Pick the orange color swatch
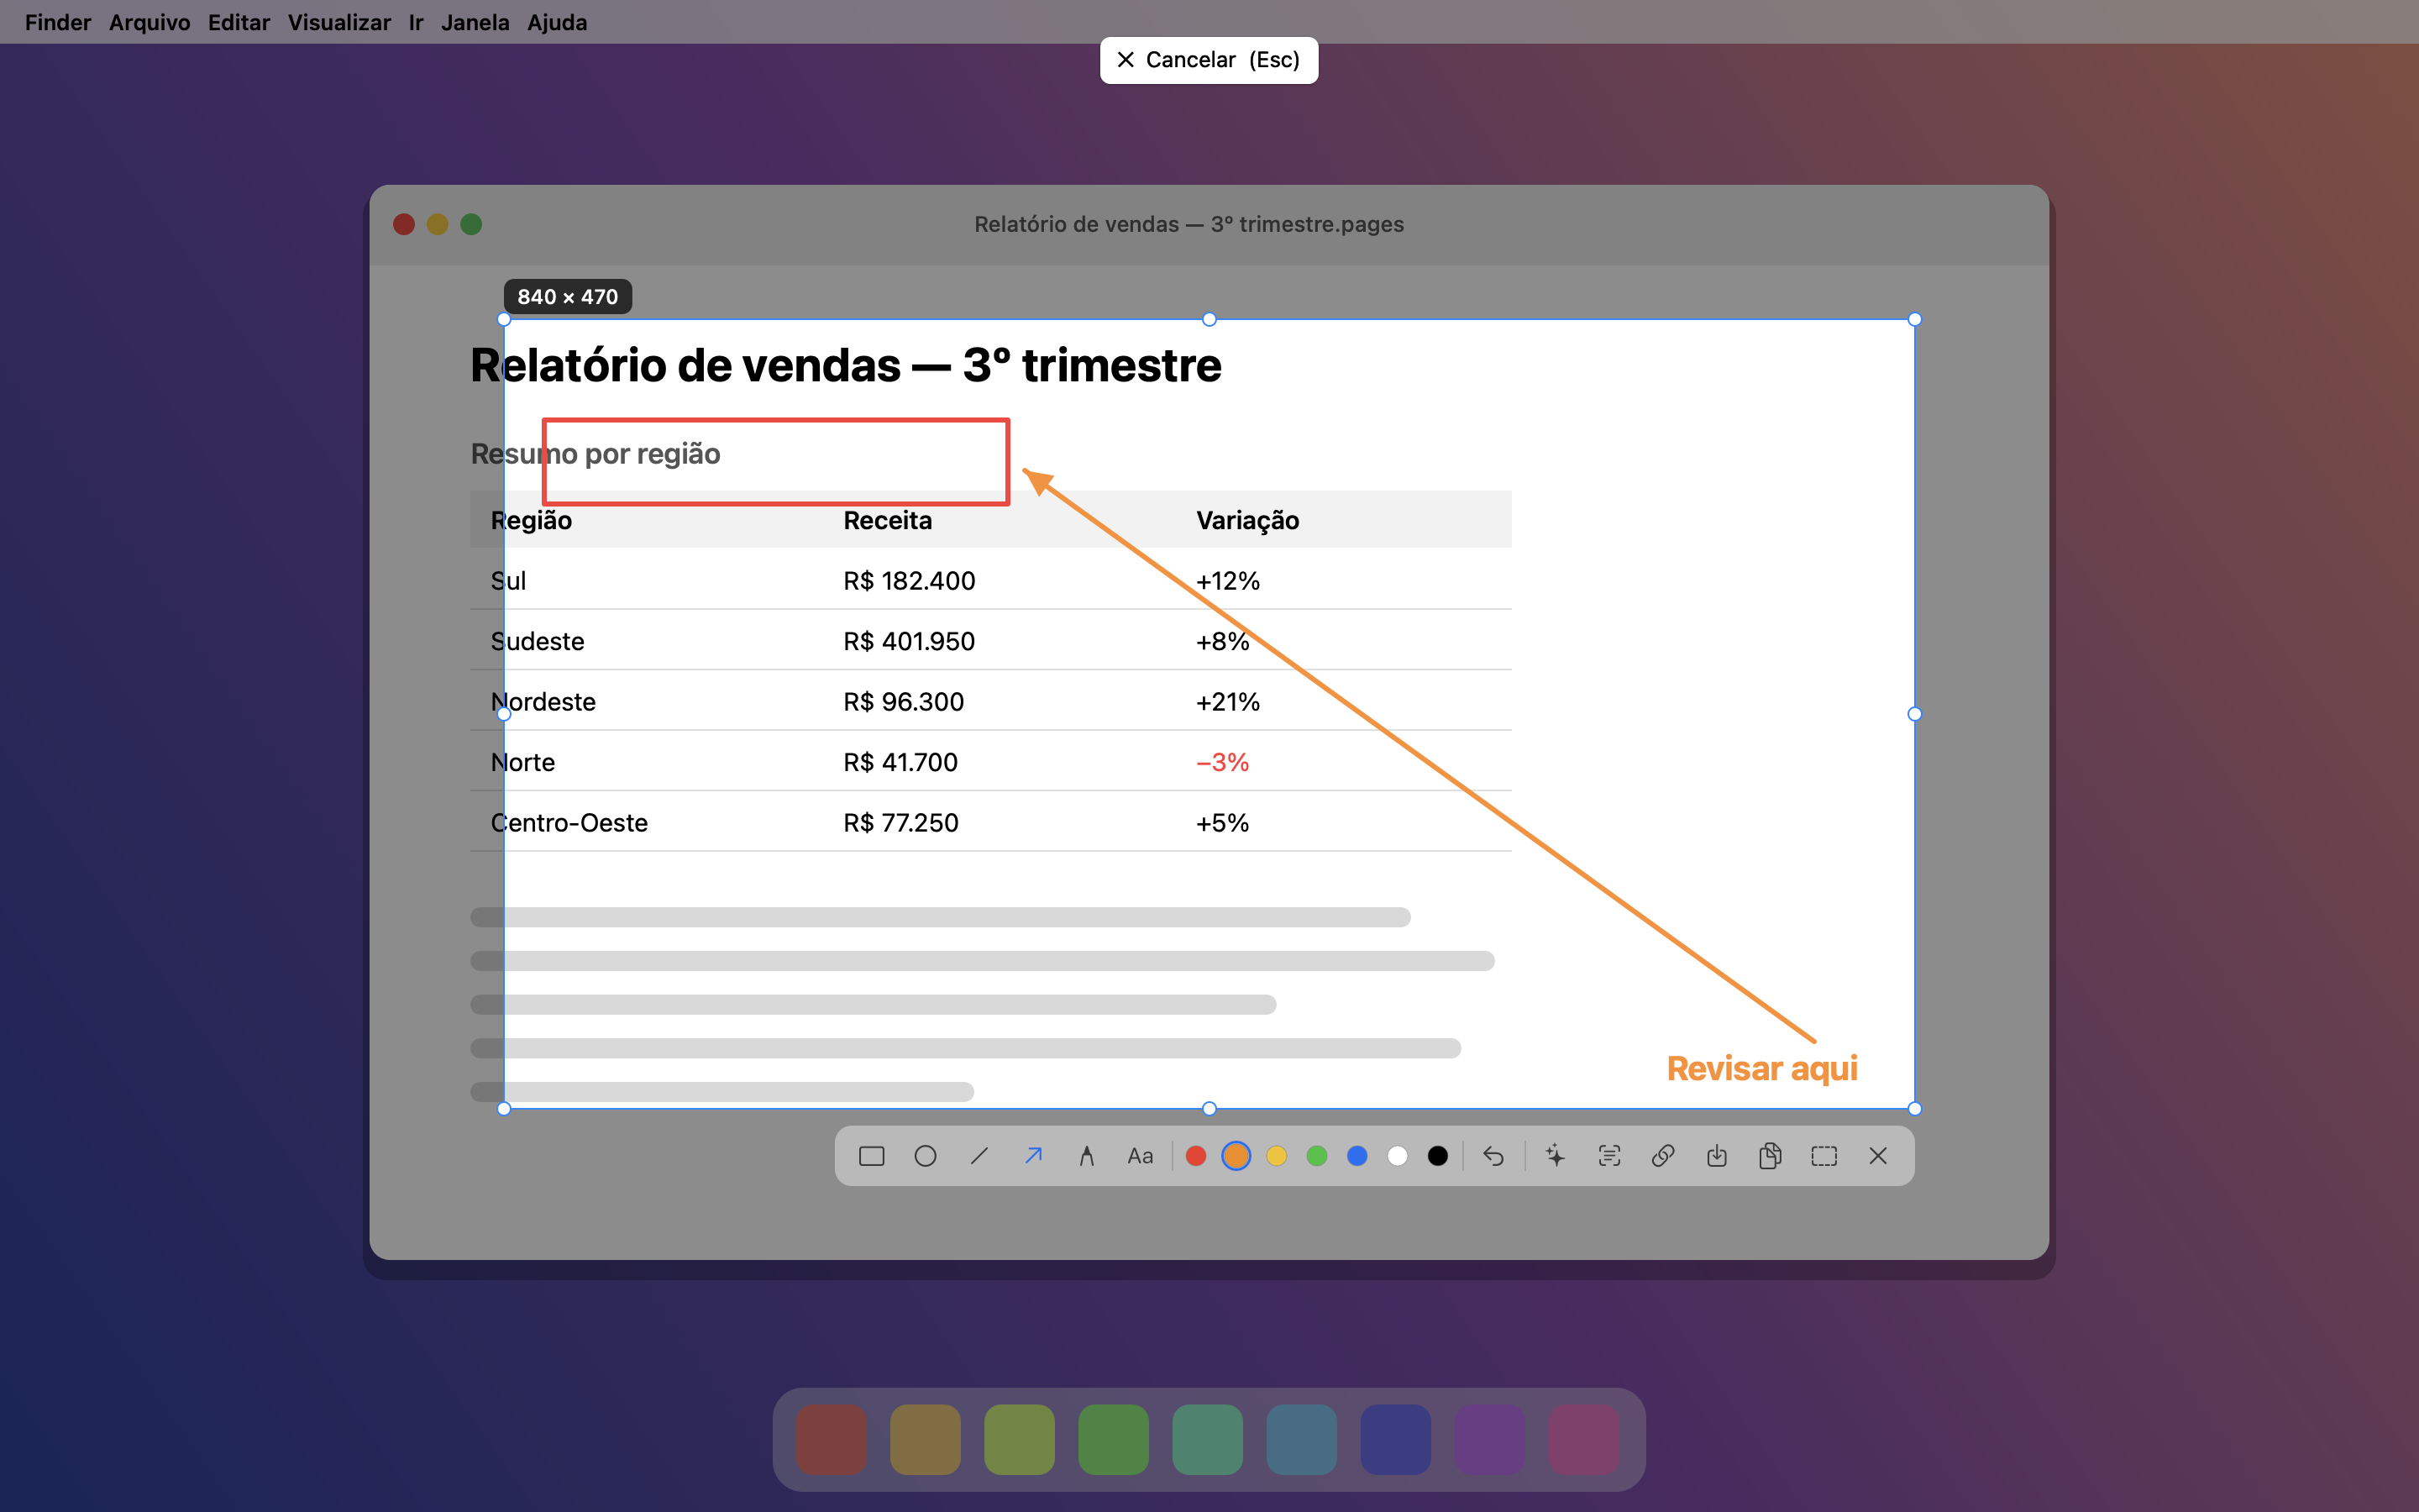This screenshot has height=1512, width=2419. pyautogui.click(x=1236, y=1156)
